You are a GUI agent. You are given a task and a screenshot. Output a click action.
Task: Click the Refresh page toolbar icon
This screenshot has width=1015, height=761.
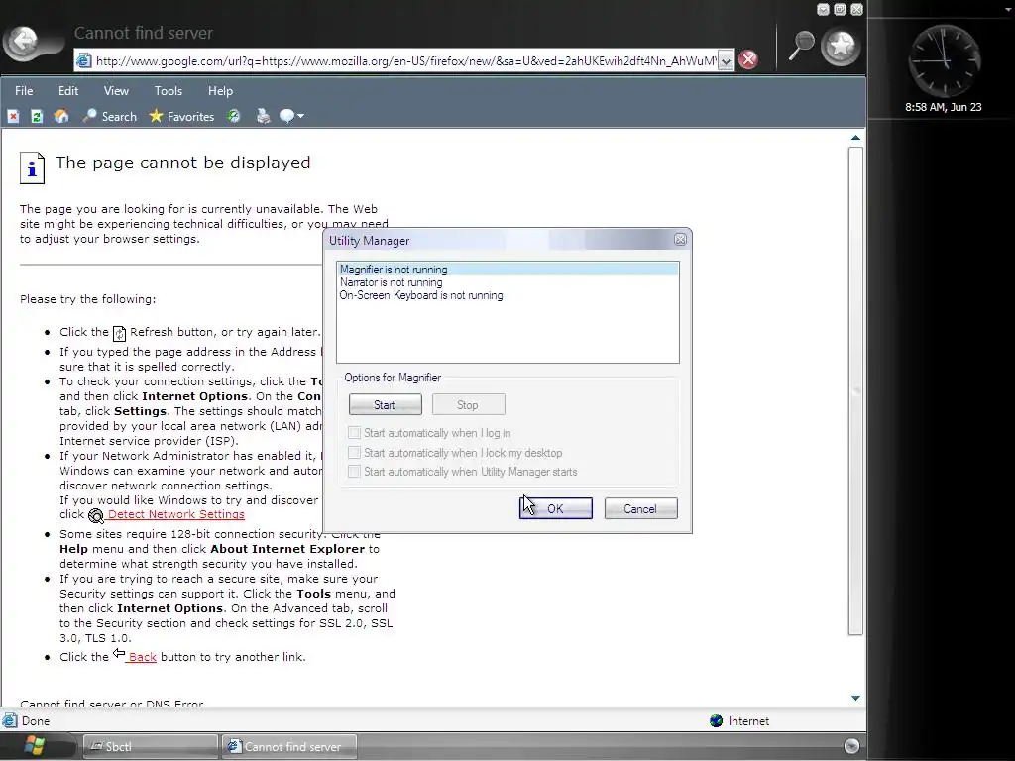37,117
